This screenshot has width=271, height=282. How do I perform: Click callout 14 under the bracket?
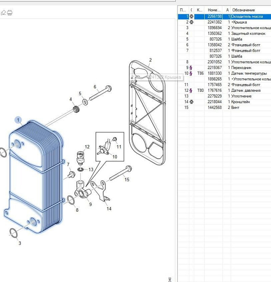(109, 208)
